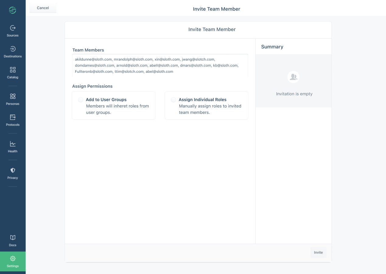Click into the Team Members email field

coord(160,65)
